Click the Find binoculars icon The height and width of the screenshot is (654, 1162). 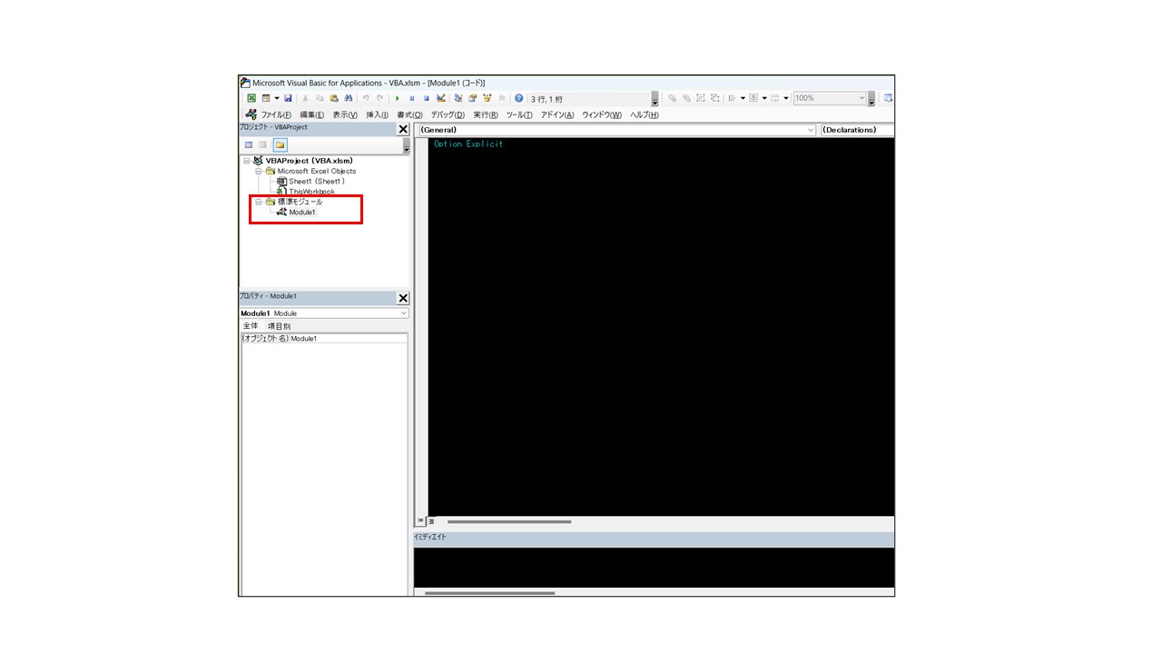click(x=348, y=98)
